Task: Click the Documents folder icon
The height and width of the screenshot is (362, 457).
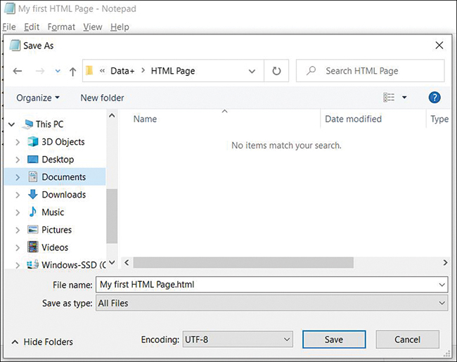Action: click(32, 177)
